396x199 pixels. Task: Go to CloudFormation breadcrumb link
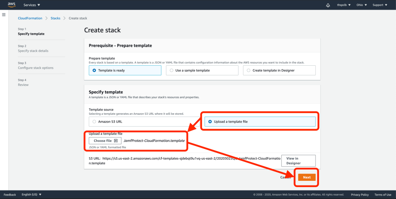[30, 18]
